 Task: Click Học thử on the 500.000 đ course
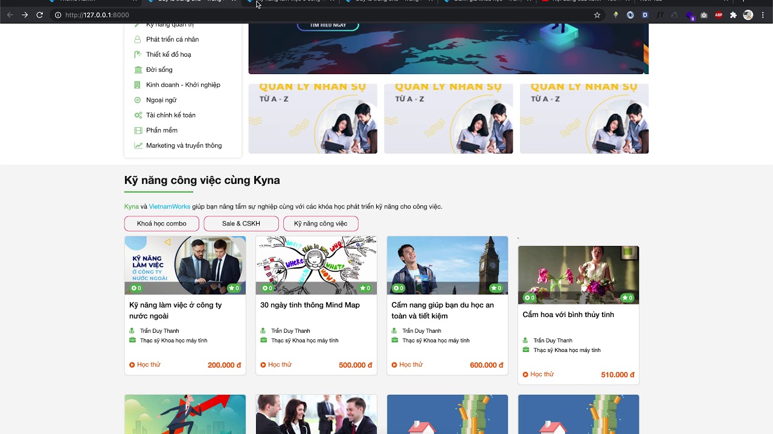coord(276,365)
